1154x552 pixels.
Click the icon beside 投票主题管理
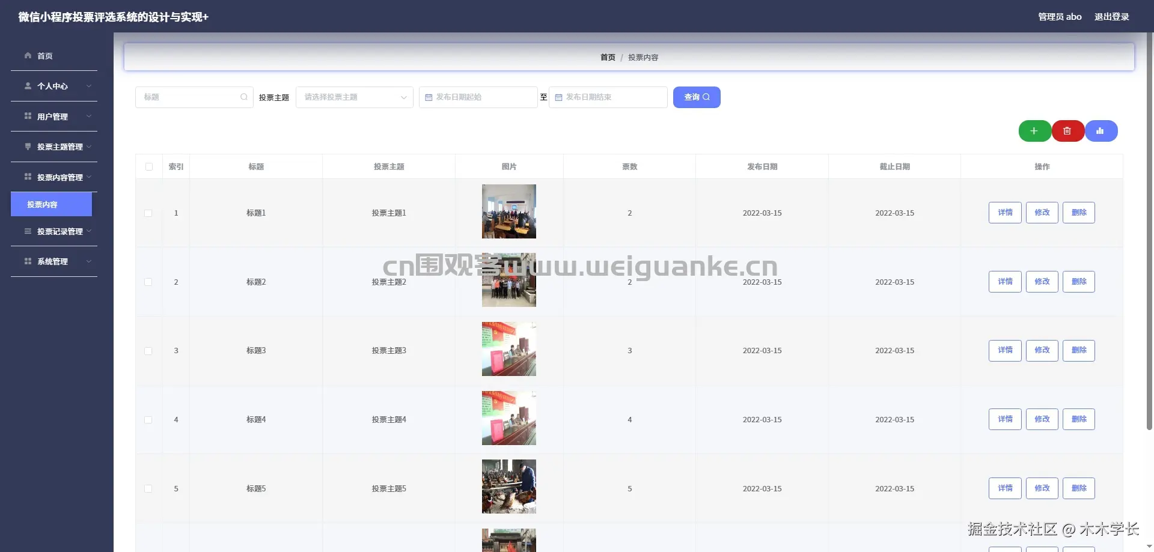click(x=28, y=147)
